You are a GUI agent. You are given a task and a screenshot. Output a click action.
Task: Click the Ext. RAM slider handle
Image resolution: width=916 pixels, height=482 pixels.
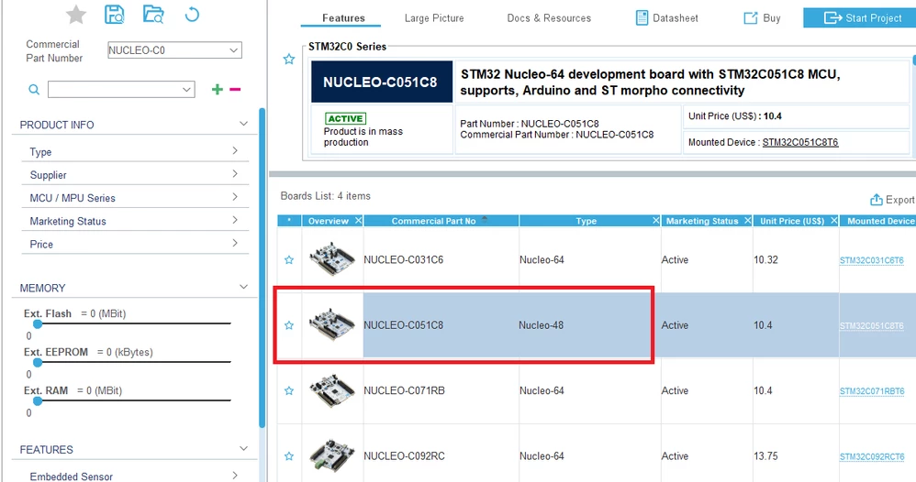[x=38, y=400]
